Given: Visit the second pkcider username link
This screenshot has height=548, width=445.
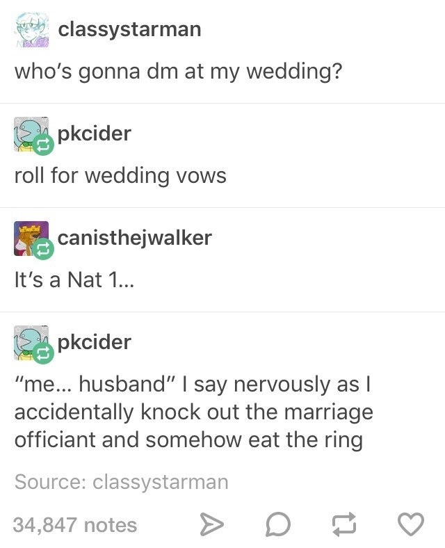Looking at the screenshot, I should [95, 342].
